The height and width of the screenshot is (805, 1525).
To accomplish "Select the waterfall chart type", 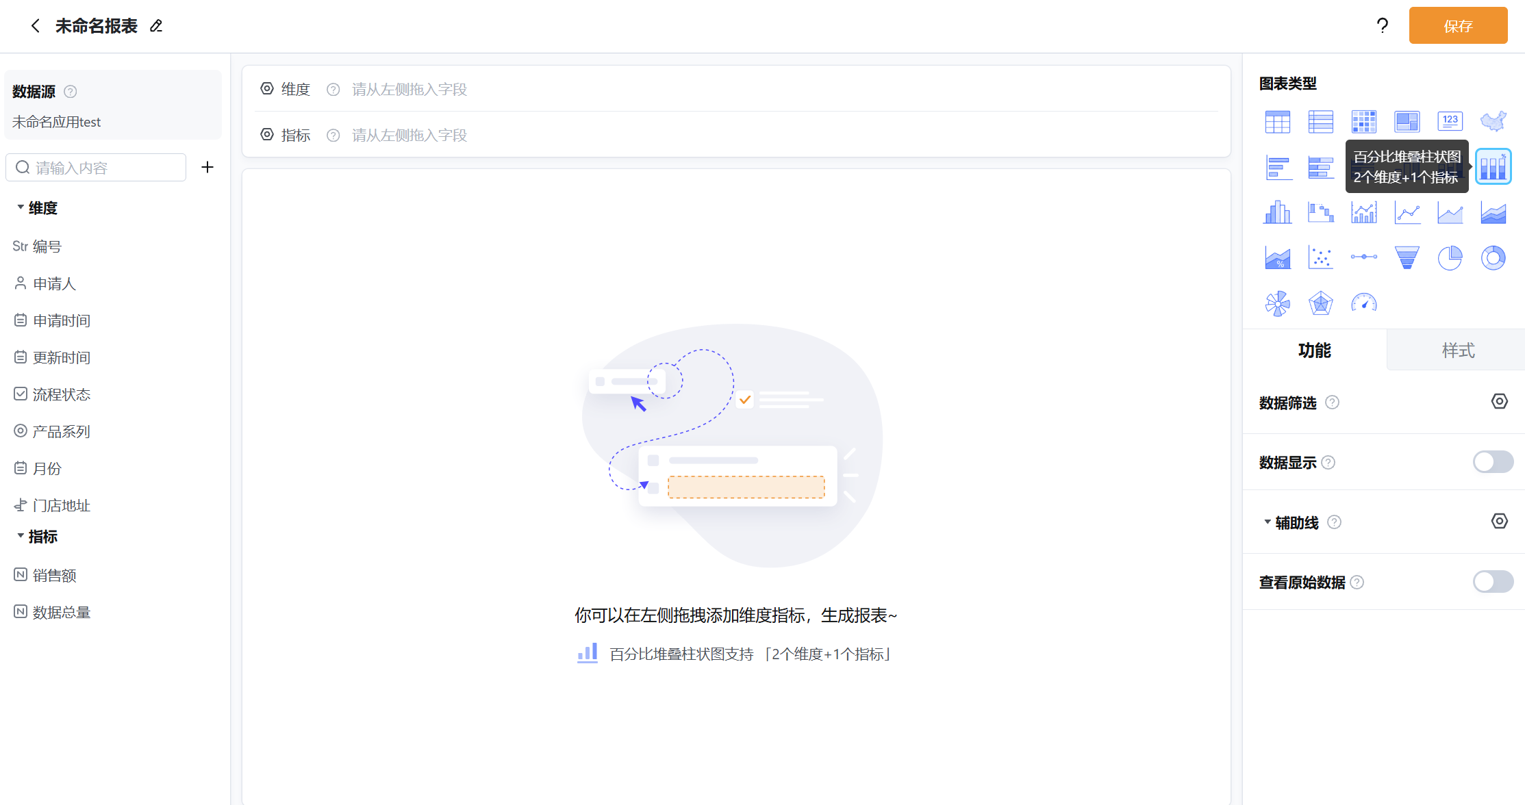I will 1320,213.
